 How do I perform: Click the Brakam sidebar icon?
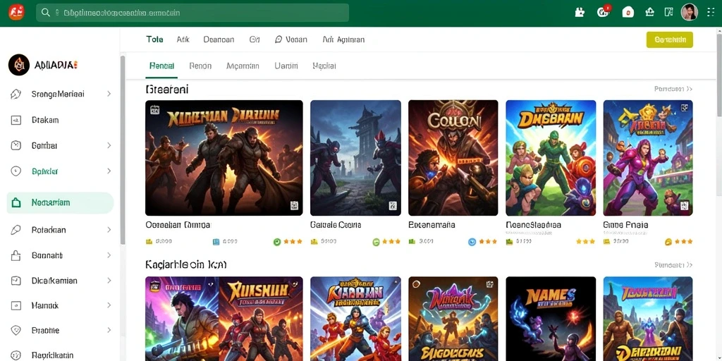coord(16,120)
